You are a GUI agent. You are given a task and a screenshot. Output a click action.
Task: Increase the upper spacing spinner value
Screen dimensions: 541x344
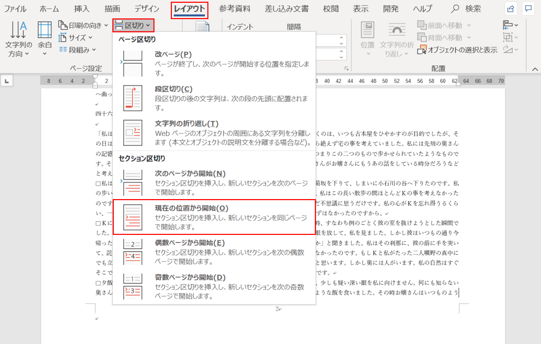tap(341, 38)
